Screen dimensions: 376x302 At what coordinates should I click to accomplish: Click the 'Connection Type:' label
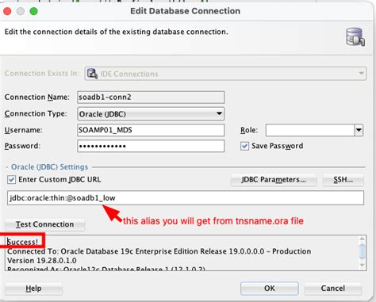pyautogui.click(x=36, y=113)
